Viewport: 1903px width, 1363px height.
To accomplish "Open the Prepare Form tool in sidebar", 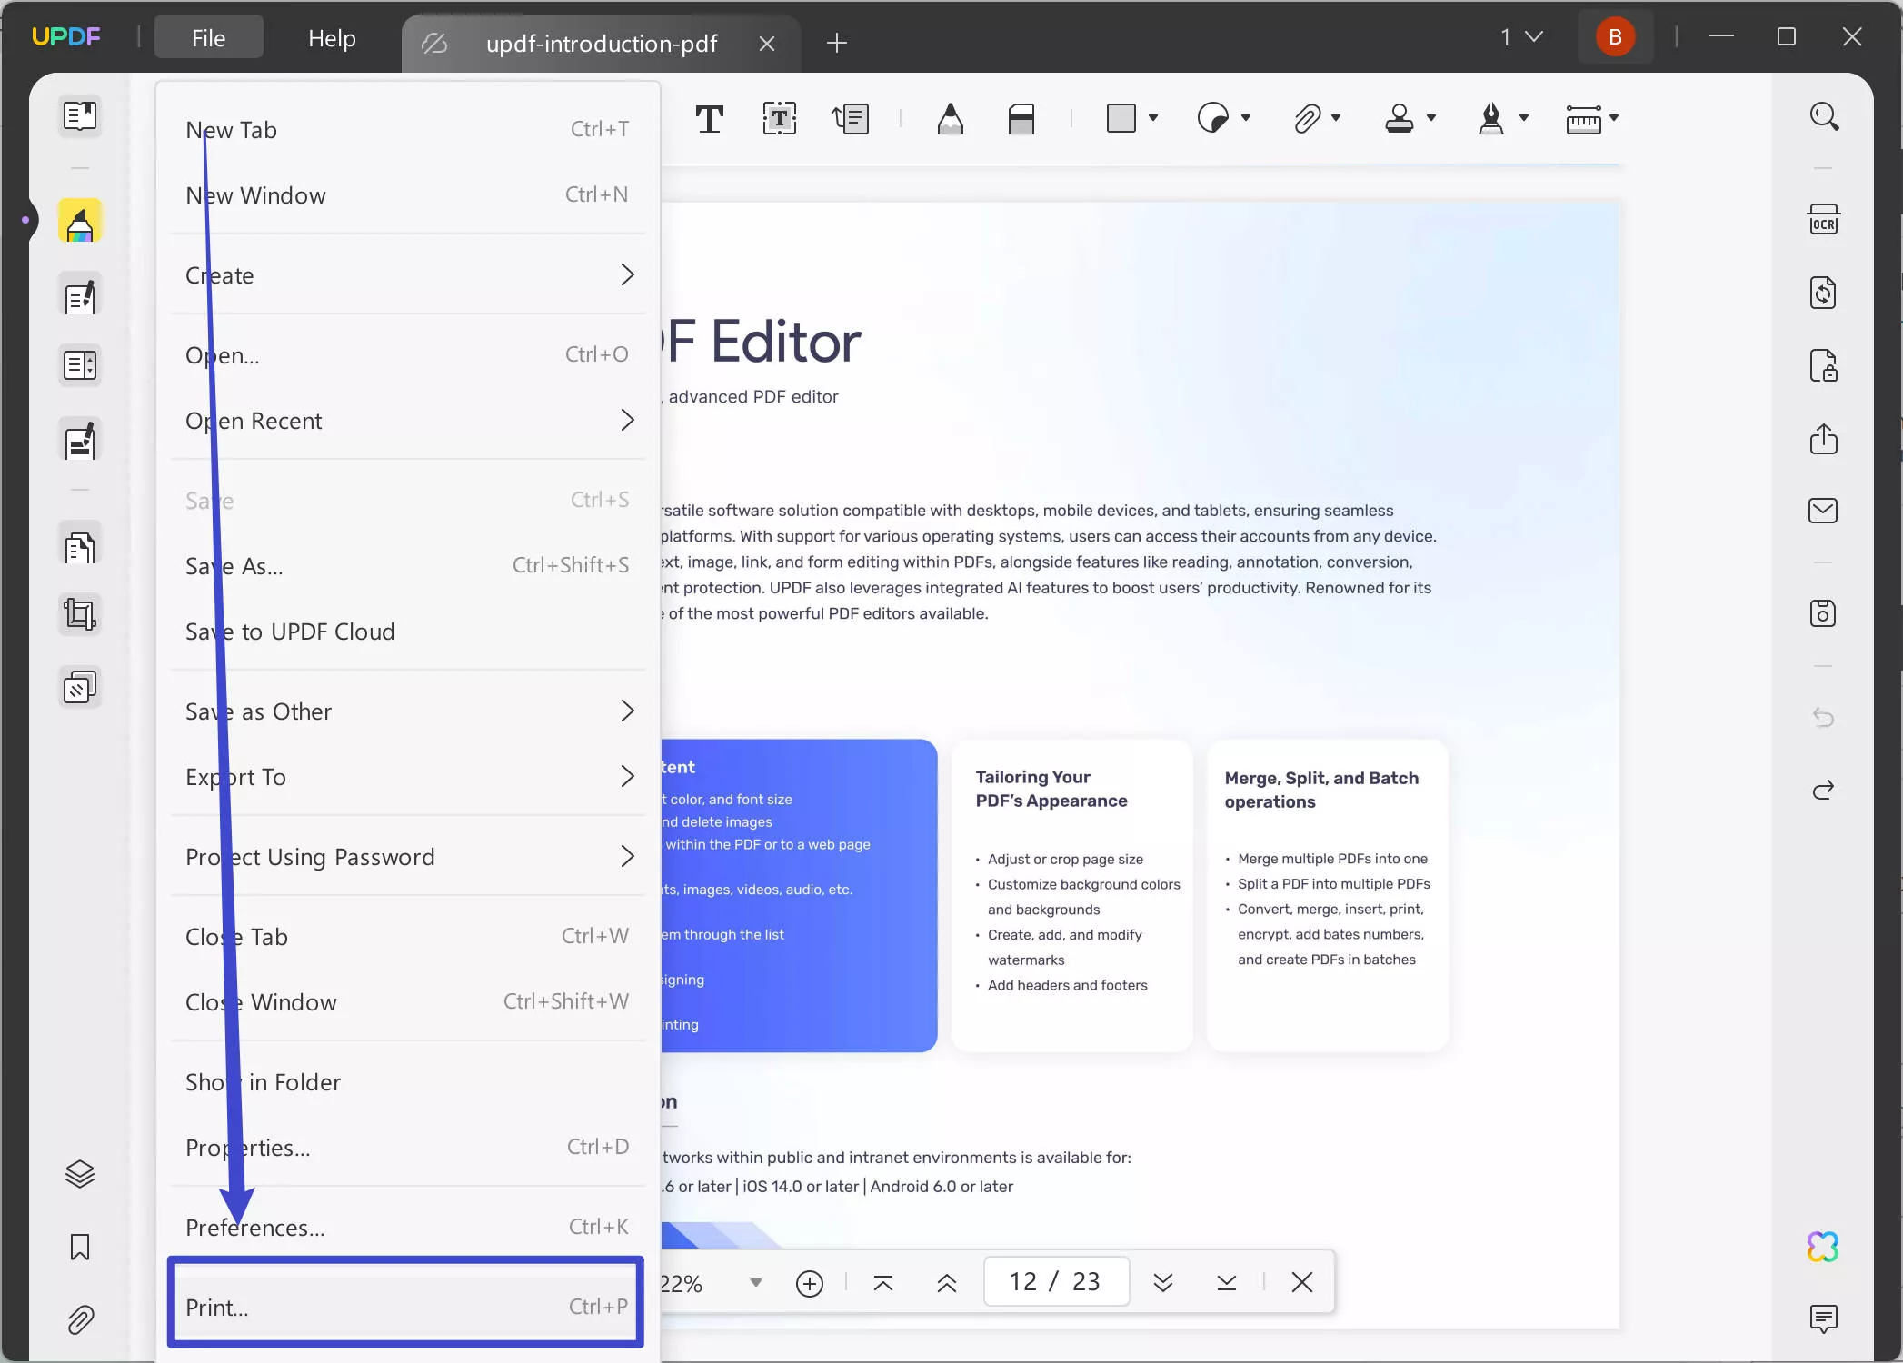I will click(80, 365).
